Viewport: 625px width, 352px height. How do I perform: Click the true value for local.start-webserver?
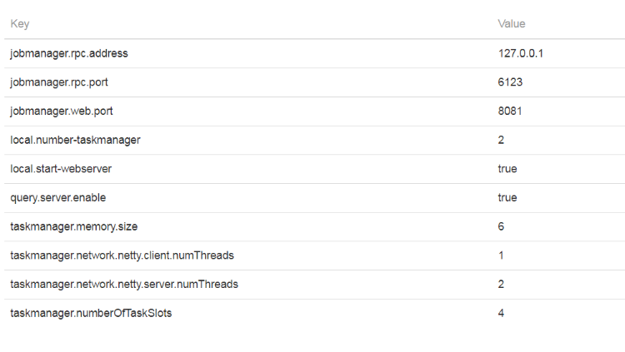click(x=507, y=169)
